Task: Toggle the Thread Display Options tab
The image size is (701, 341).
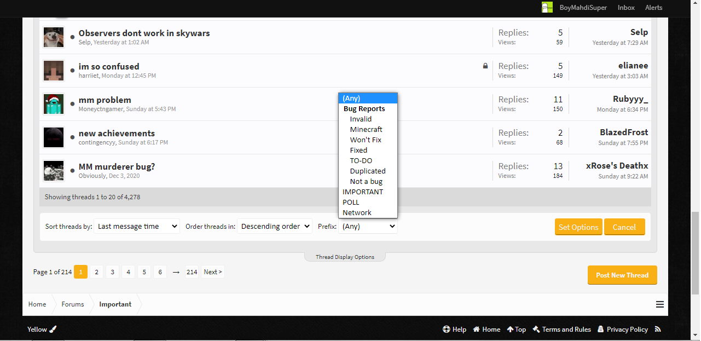Action: point(345,257)
